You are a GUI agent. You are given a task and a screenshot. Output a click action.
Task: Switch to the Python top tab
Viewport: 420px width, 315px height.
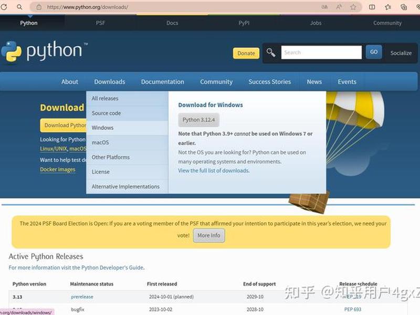tap(29, 23)
